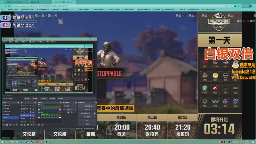Remove selected scene with trash icon
This screenshot has width=256, height=144.
(x=7, y=125)
